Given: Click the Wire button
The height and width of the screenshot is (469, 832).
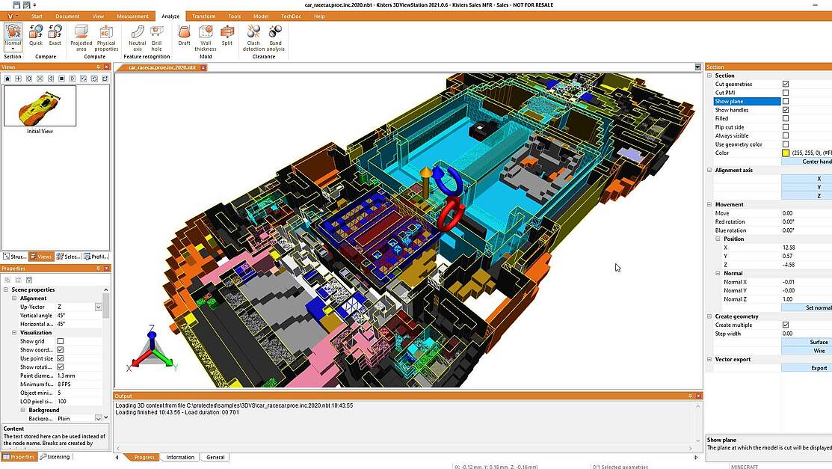Looking at the screenshot, I should pyautogui.click(x=807, y=351).
